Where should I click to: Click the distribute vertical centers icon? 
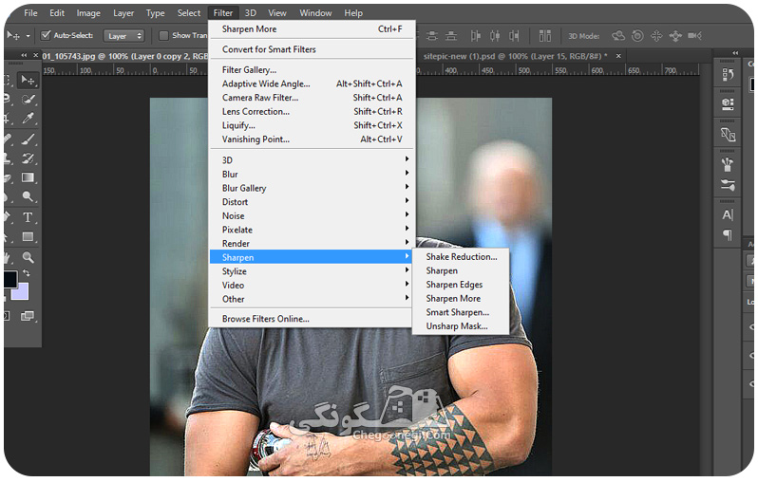(x=432, y=36)
